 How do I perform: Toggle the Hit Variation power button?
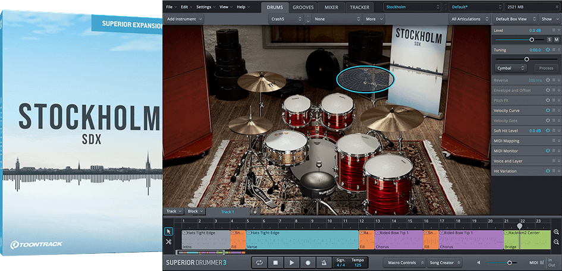(548, 171)
